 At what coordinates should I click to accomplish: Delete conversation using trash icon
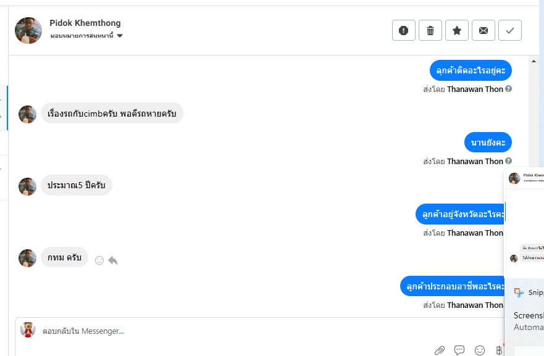(x=430, y=30)
